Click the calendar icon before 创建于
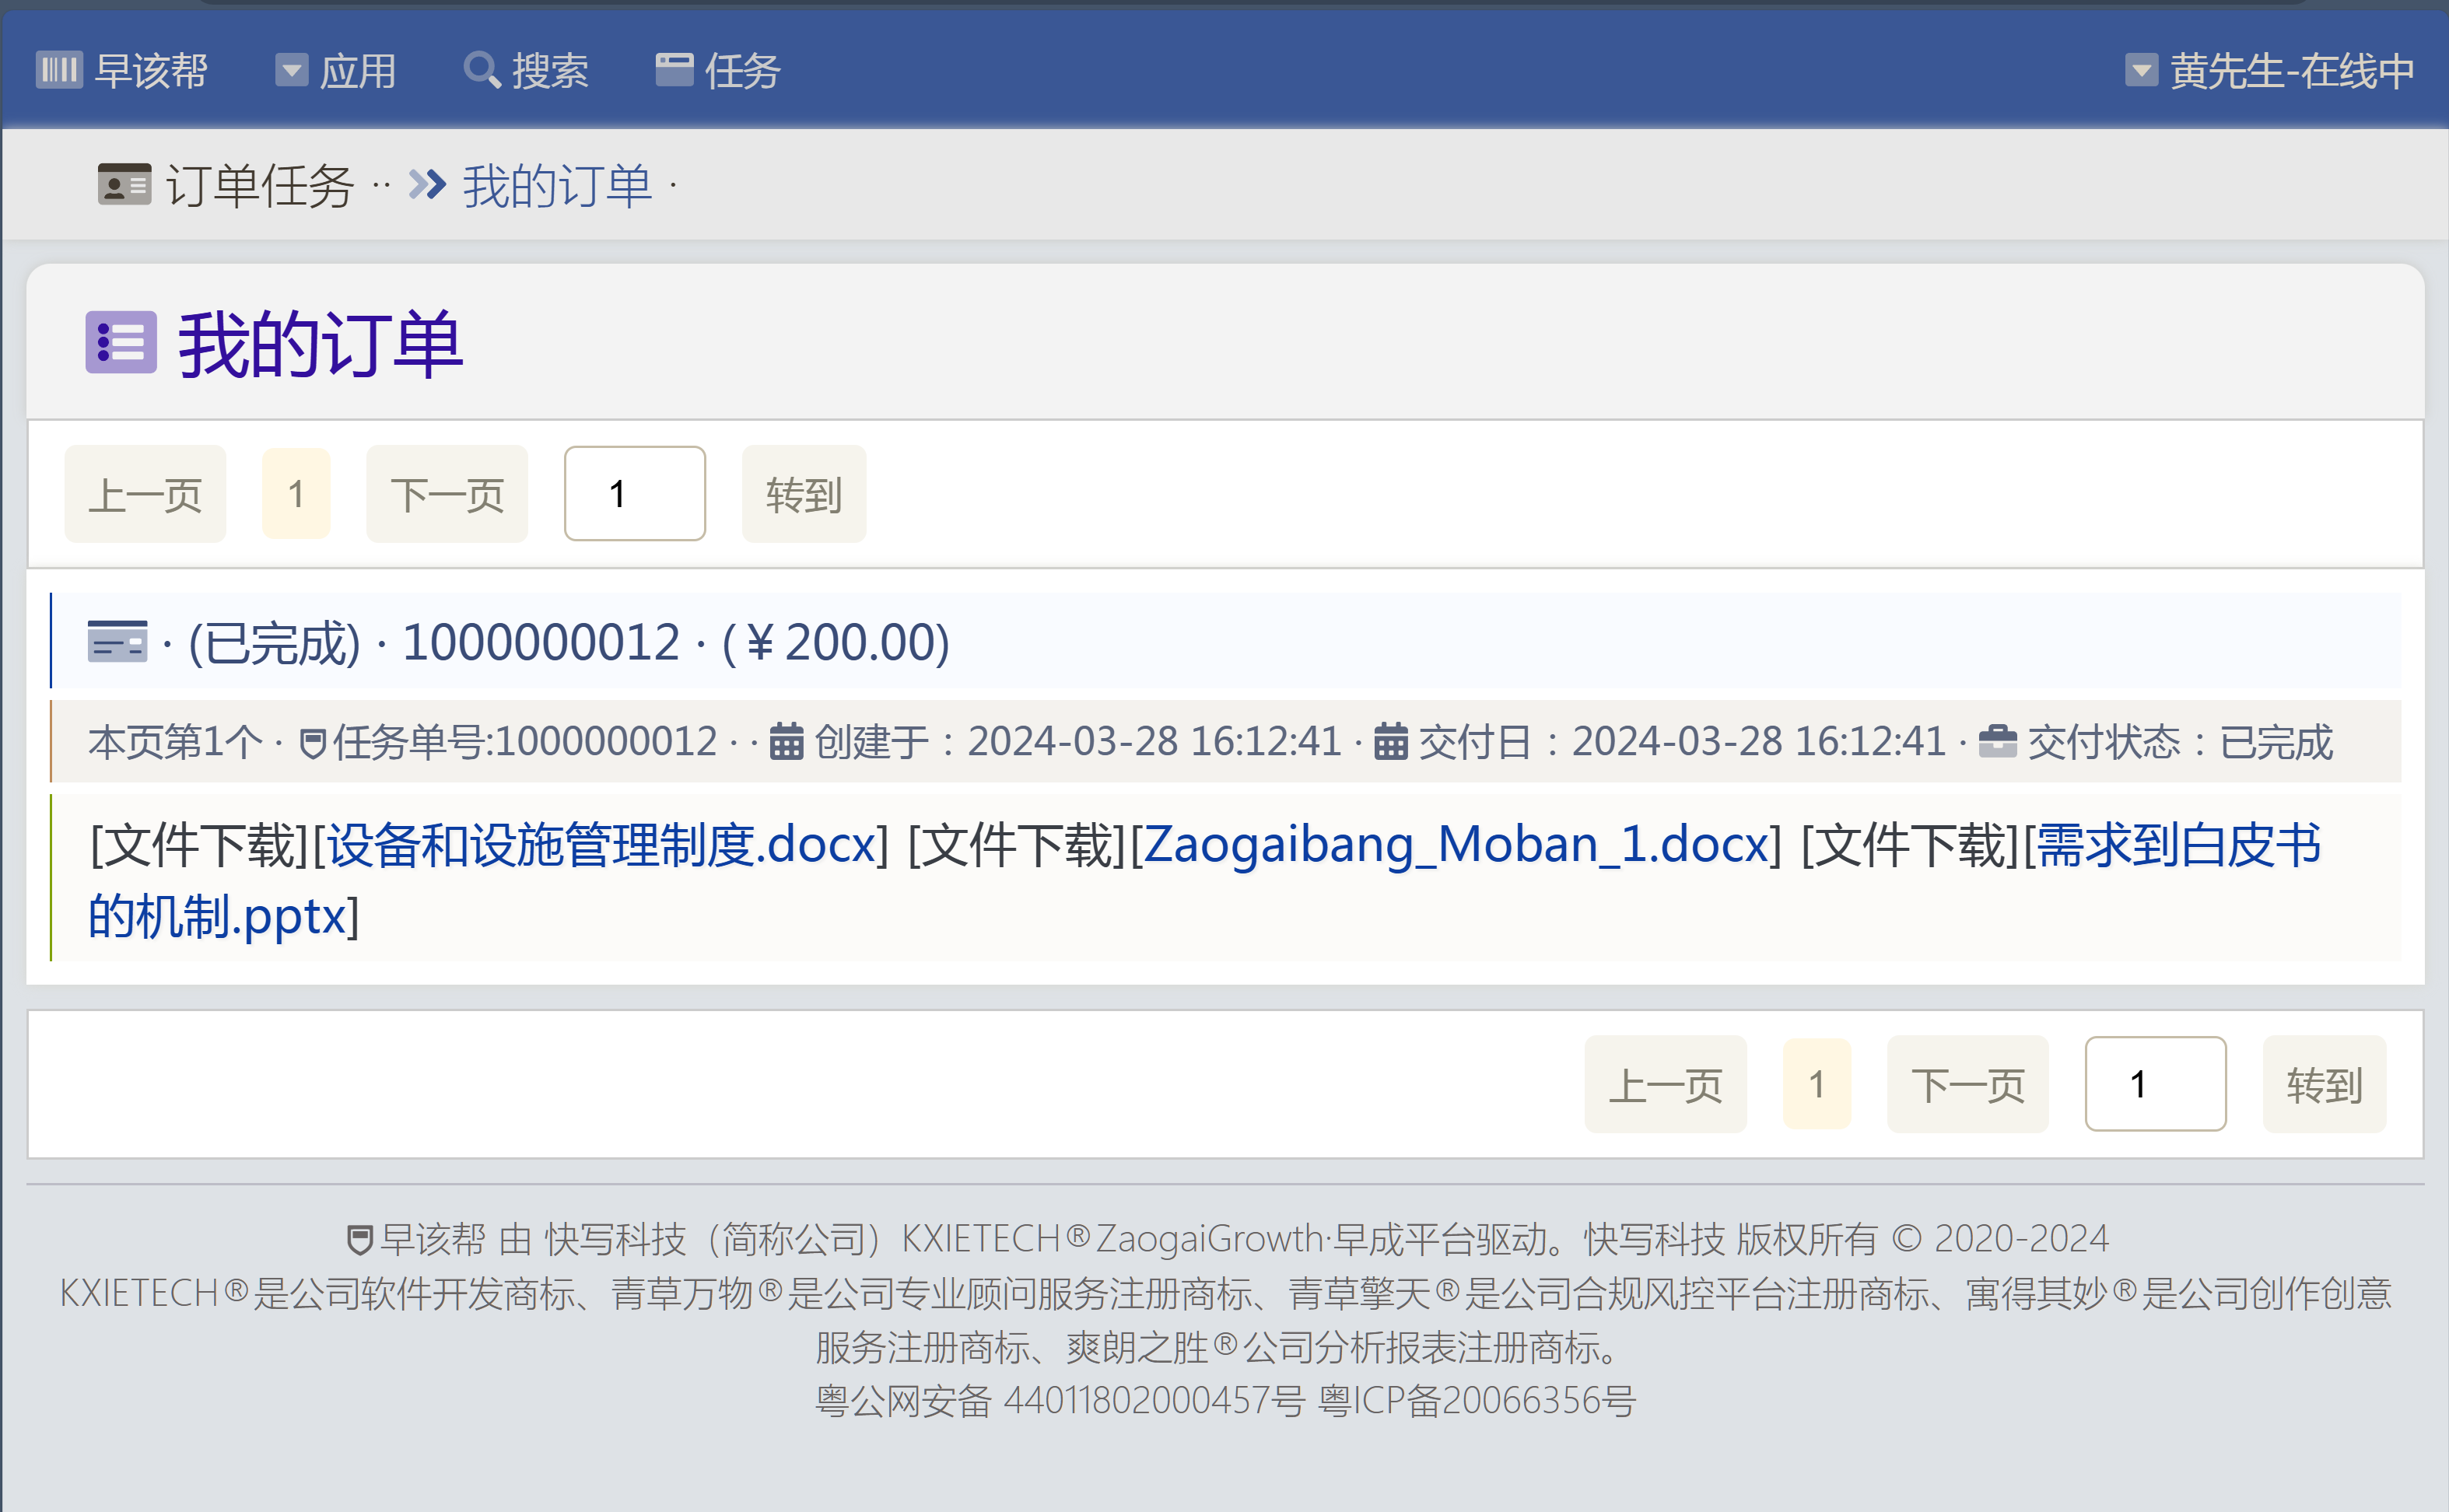The width and height of the screenshot is (2449, 1512). [x=786, y=742]
